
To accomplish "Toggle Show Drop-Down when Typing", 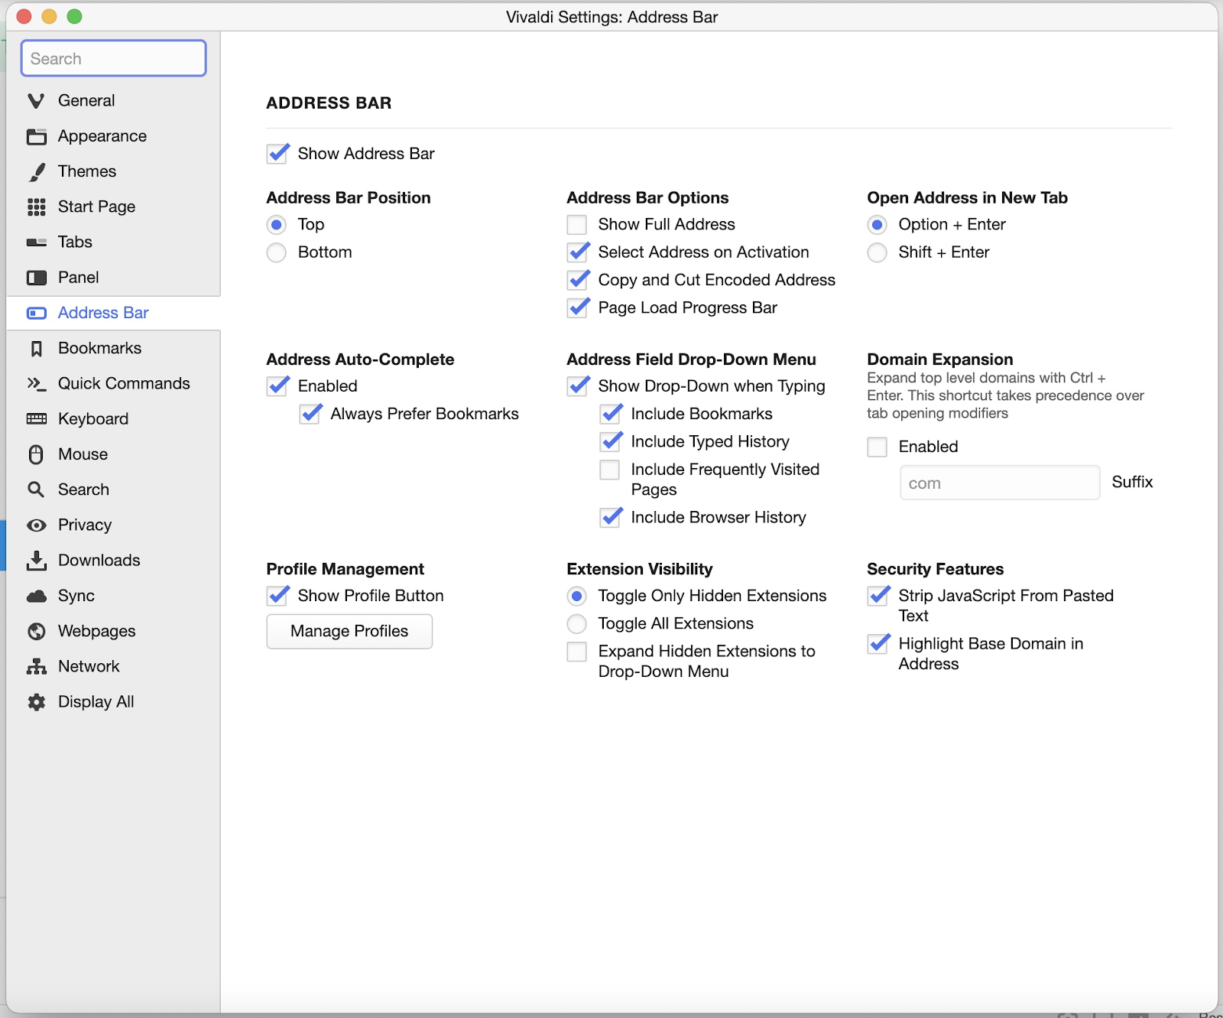I will (579, 385).
